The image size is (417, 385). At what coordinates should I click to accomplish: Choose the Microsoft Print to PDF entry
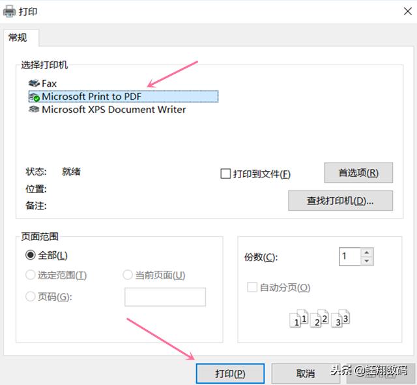click(123, 97)
